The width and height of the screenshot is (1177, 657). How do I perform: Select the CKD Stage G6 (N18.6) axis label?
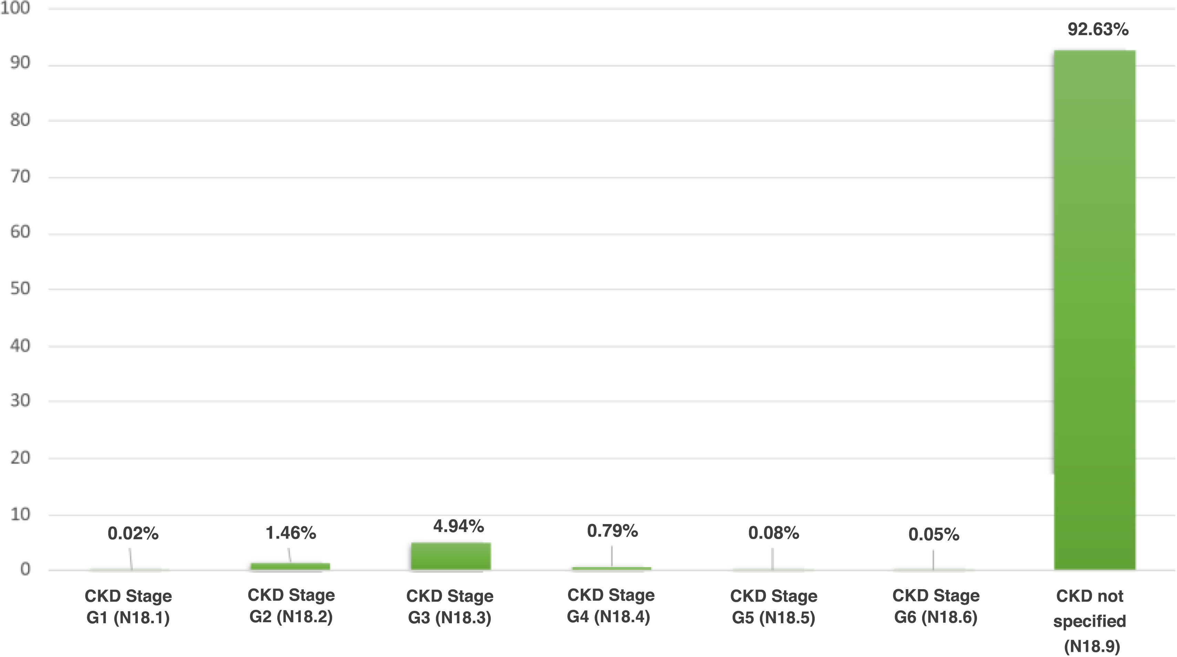(x=936, y=606)
